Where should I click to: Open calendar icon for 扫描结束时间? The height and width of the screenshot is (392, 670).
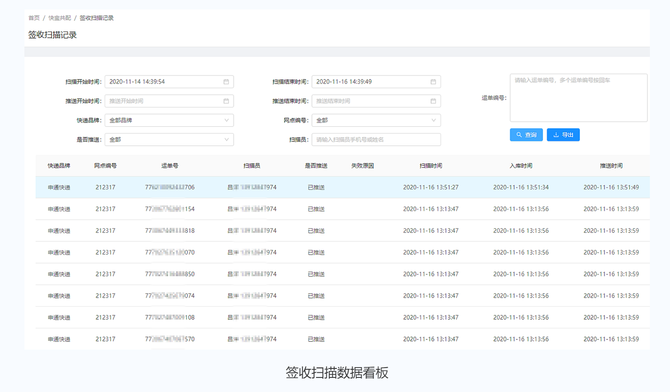coord(433,82)
